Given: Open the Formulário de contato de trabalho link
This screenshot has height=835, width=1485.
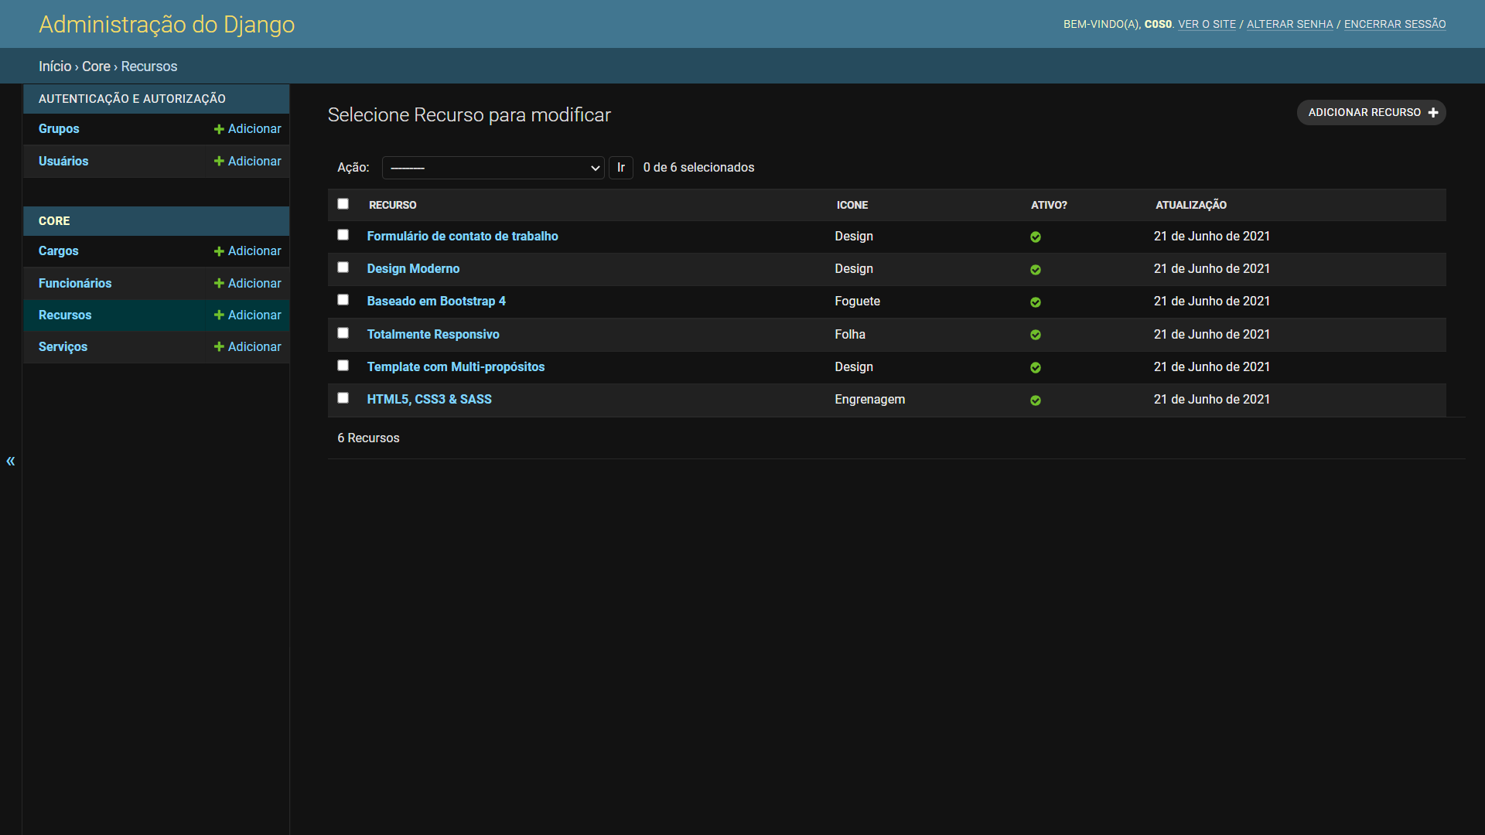Looking at the screenshot, I should (463, 237).
